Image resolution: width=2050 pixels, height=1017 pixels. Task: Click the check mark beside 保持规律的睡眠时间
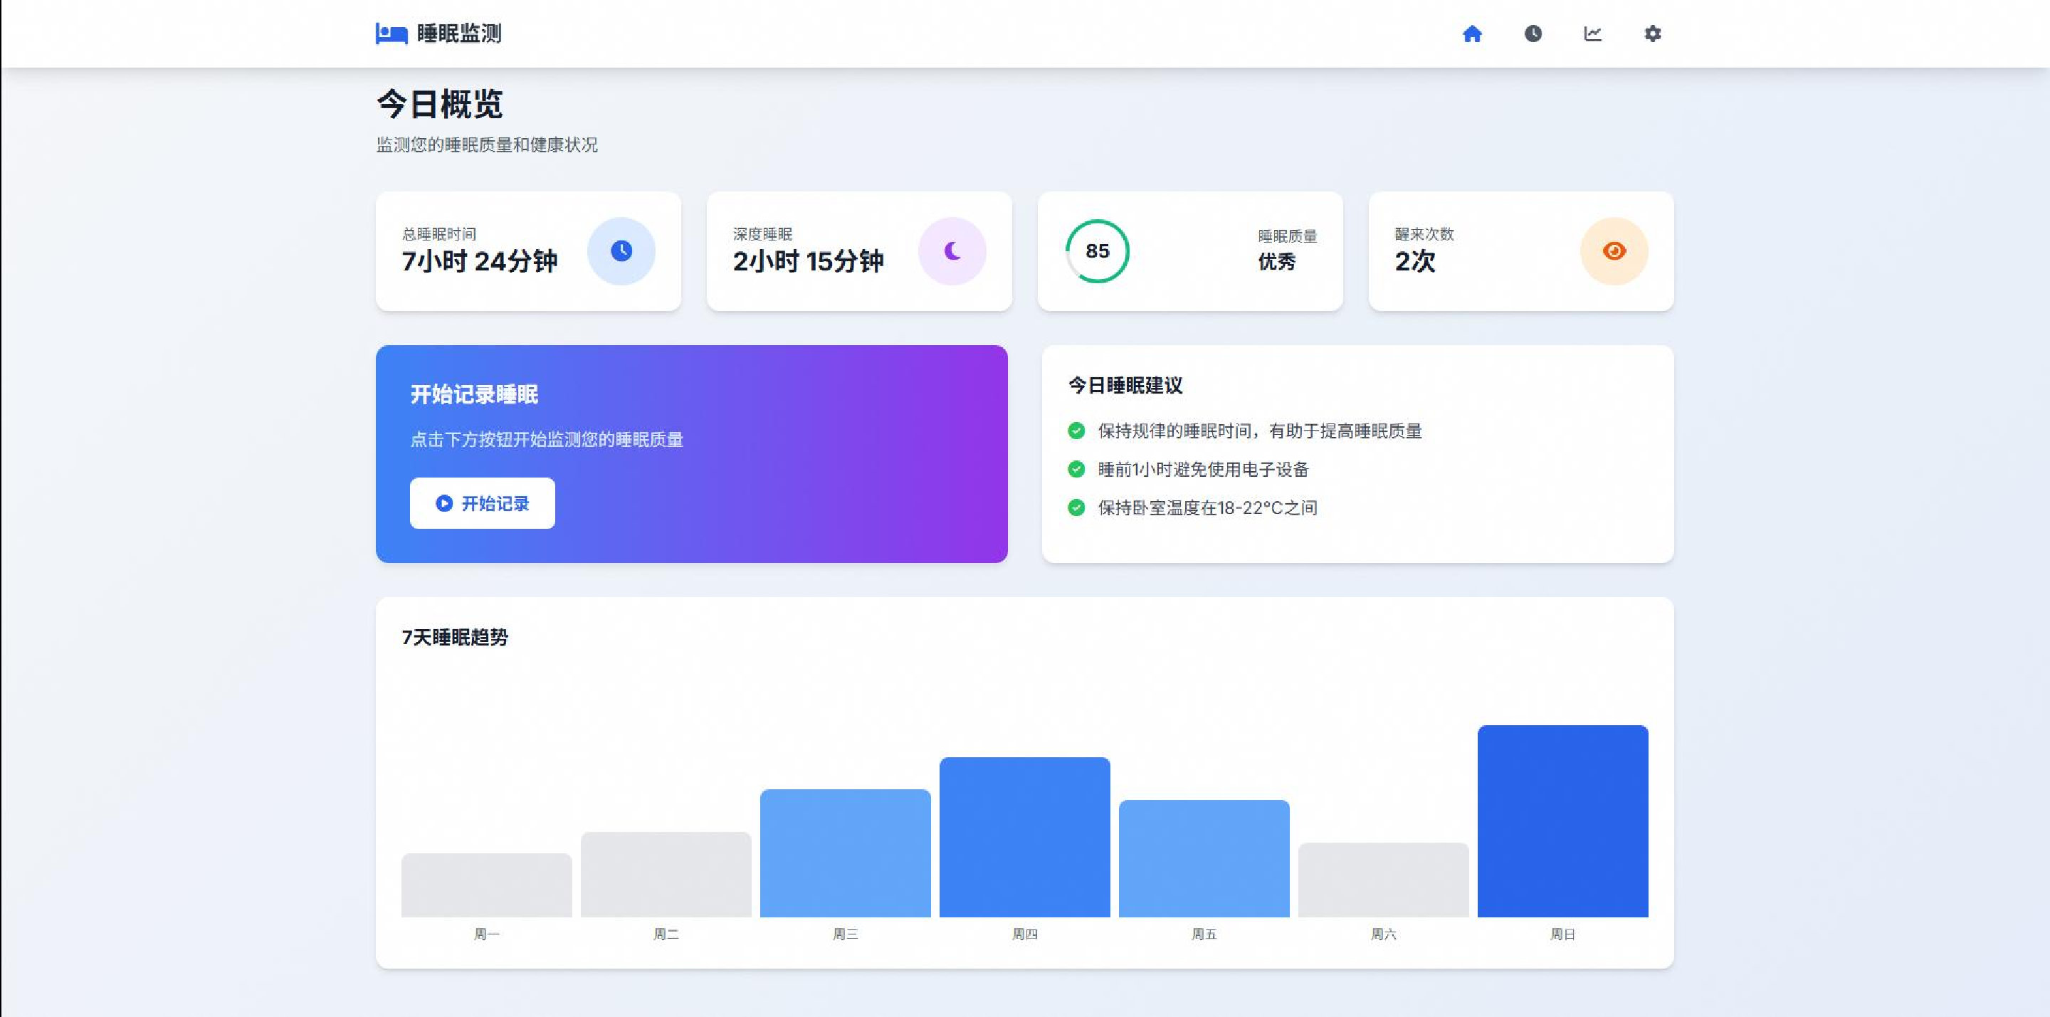pyautogui.click(x=1076, y=431)
